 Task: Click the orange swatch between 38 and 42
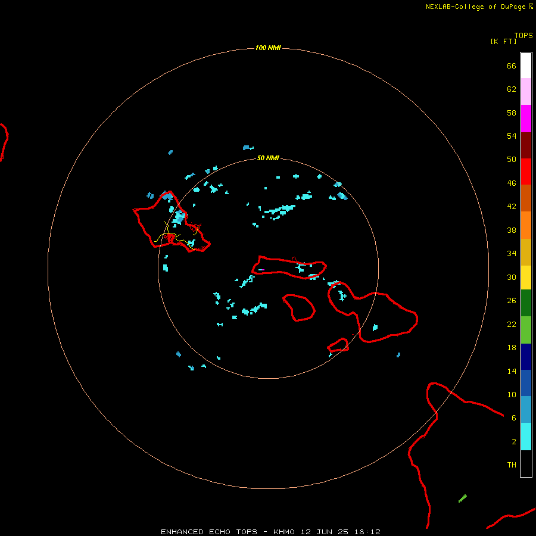click(526, 225)
